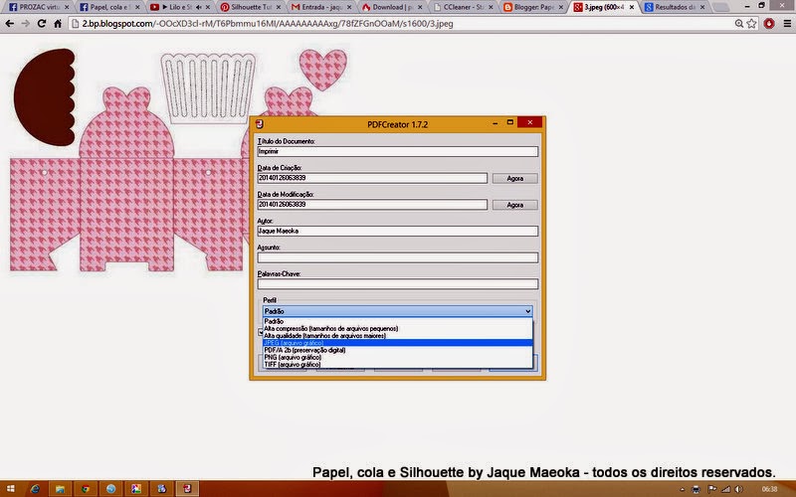
Task: Click the address bar URL field
Action: pos(401,23)
